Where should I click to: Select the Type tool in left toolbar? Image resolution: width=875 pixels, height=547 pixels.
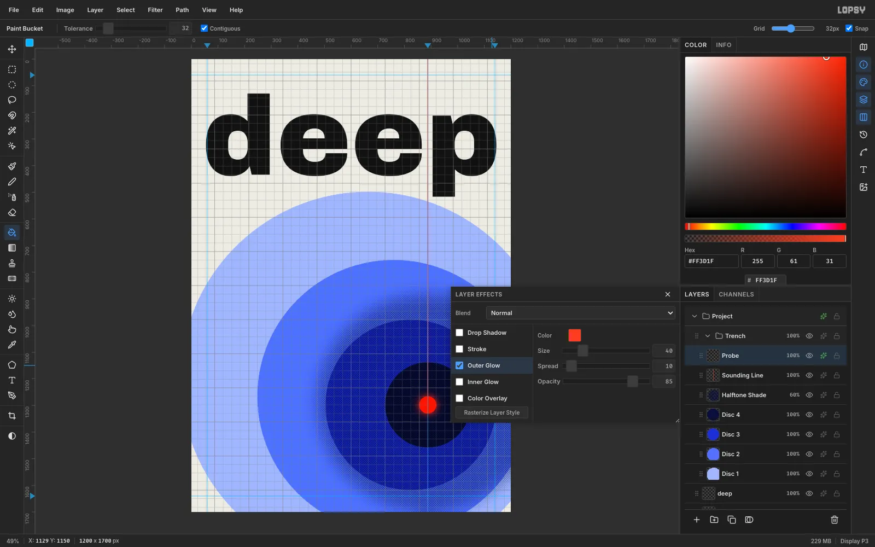(12, 380)
